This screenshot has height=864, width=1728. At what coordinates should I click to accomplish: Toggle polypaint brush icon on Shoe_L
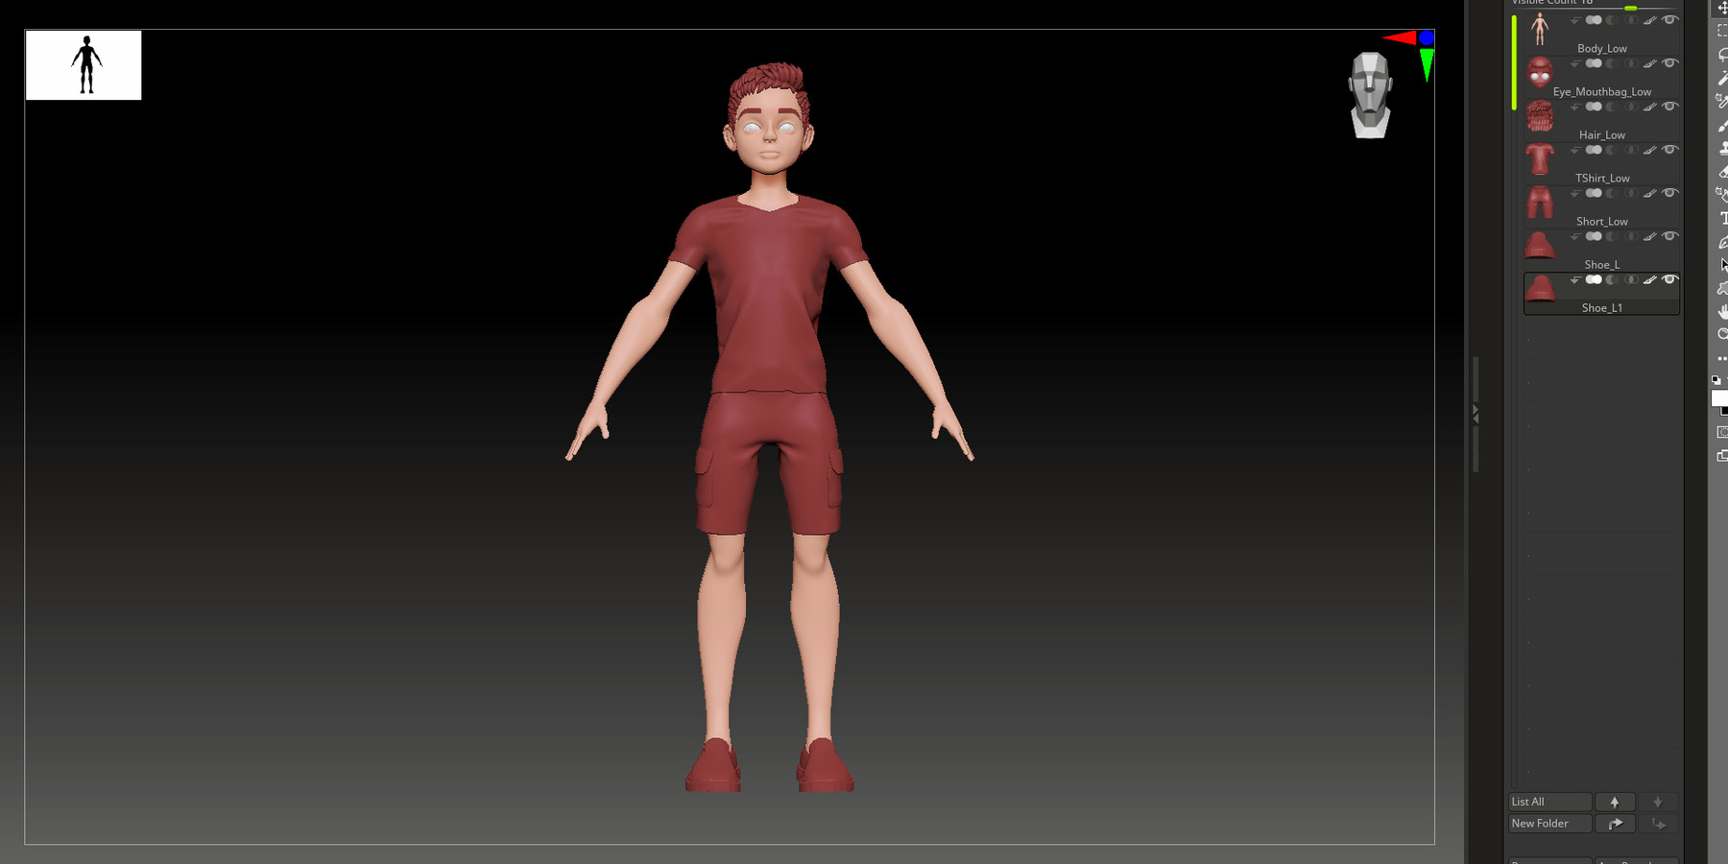1650,236
